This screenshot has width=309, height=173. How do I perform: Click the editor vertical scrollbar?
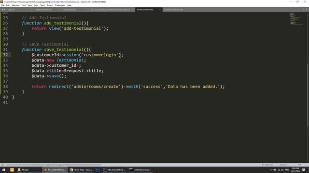point(308,95)
